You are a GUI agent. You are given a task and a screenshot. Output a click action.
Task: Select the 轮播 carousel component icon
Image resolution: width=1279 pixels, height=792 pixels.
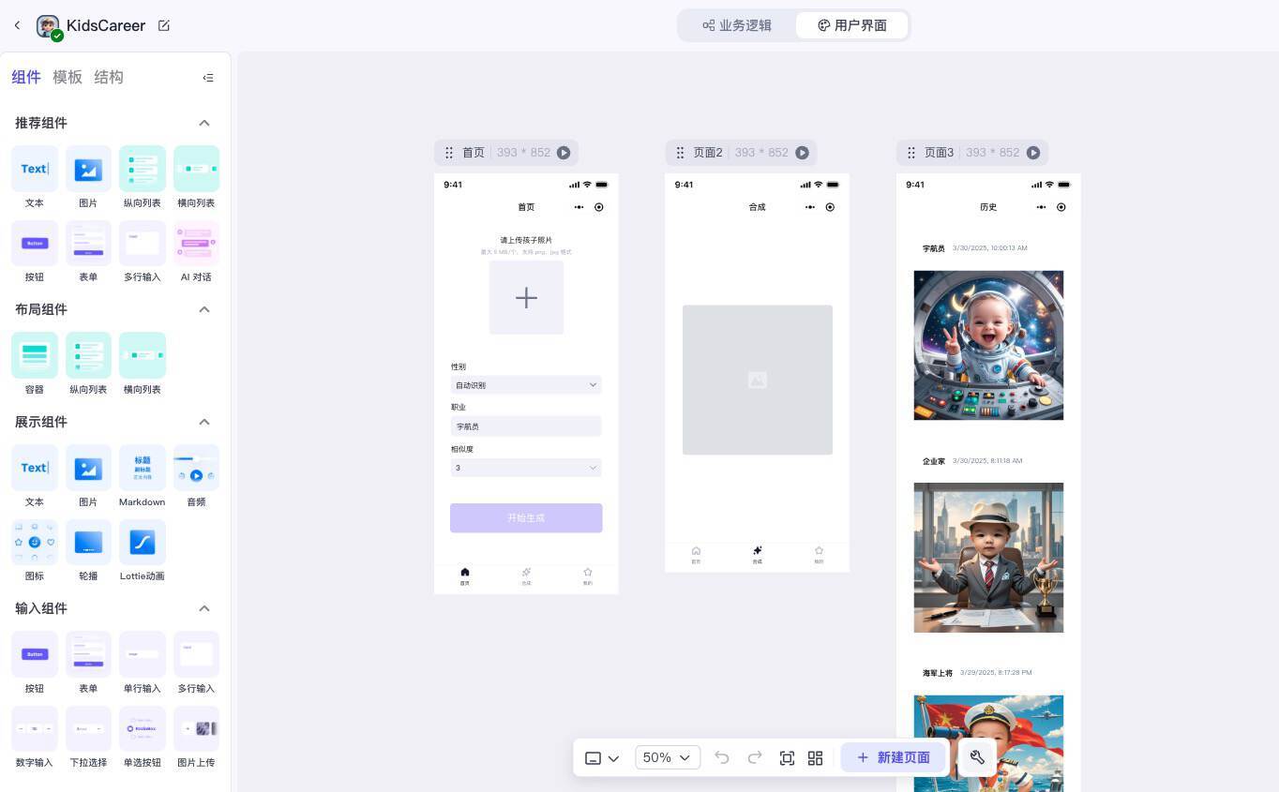[88, 541]
